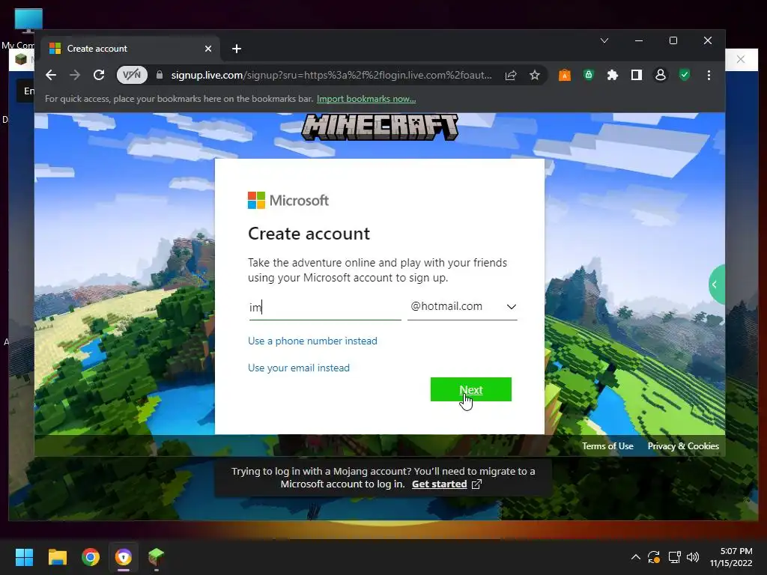Screen dimensions: 767x575
Task: Close the background launcher window
Action: (741, 59)
